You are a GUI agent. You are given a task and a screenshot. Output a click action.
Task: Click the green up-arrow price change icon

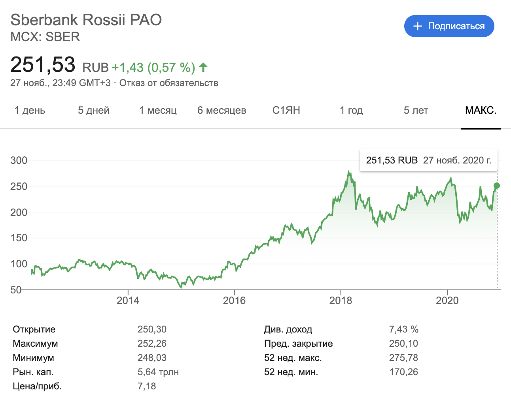click(x=203, y=67)
